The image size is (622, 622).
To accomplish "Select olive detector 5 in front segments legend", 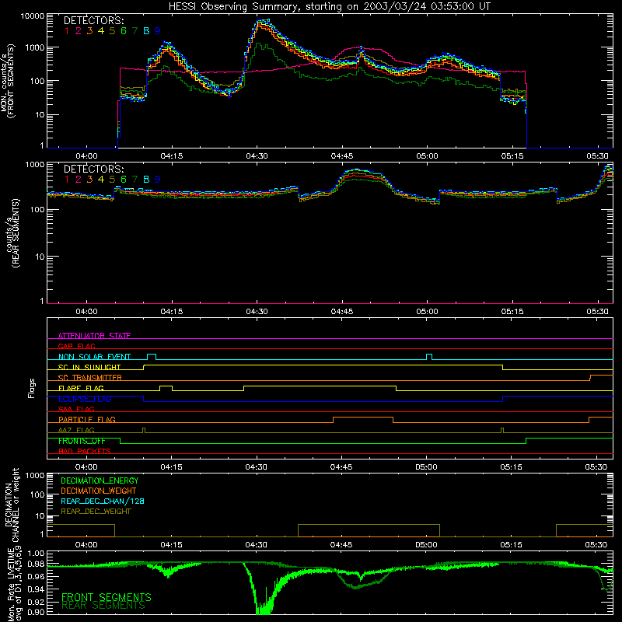I will click(112, 31).
